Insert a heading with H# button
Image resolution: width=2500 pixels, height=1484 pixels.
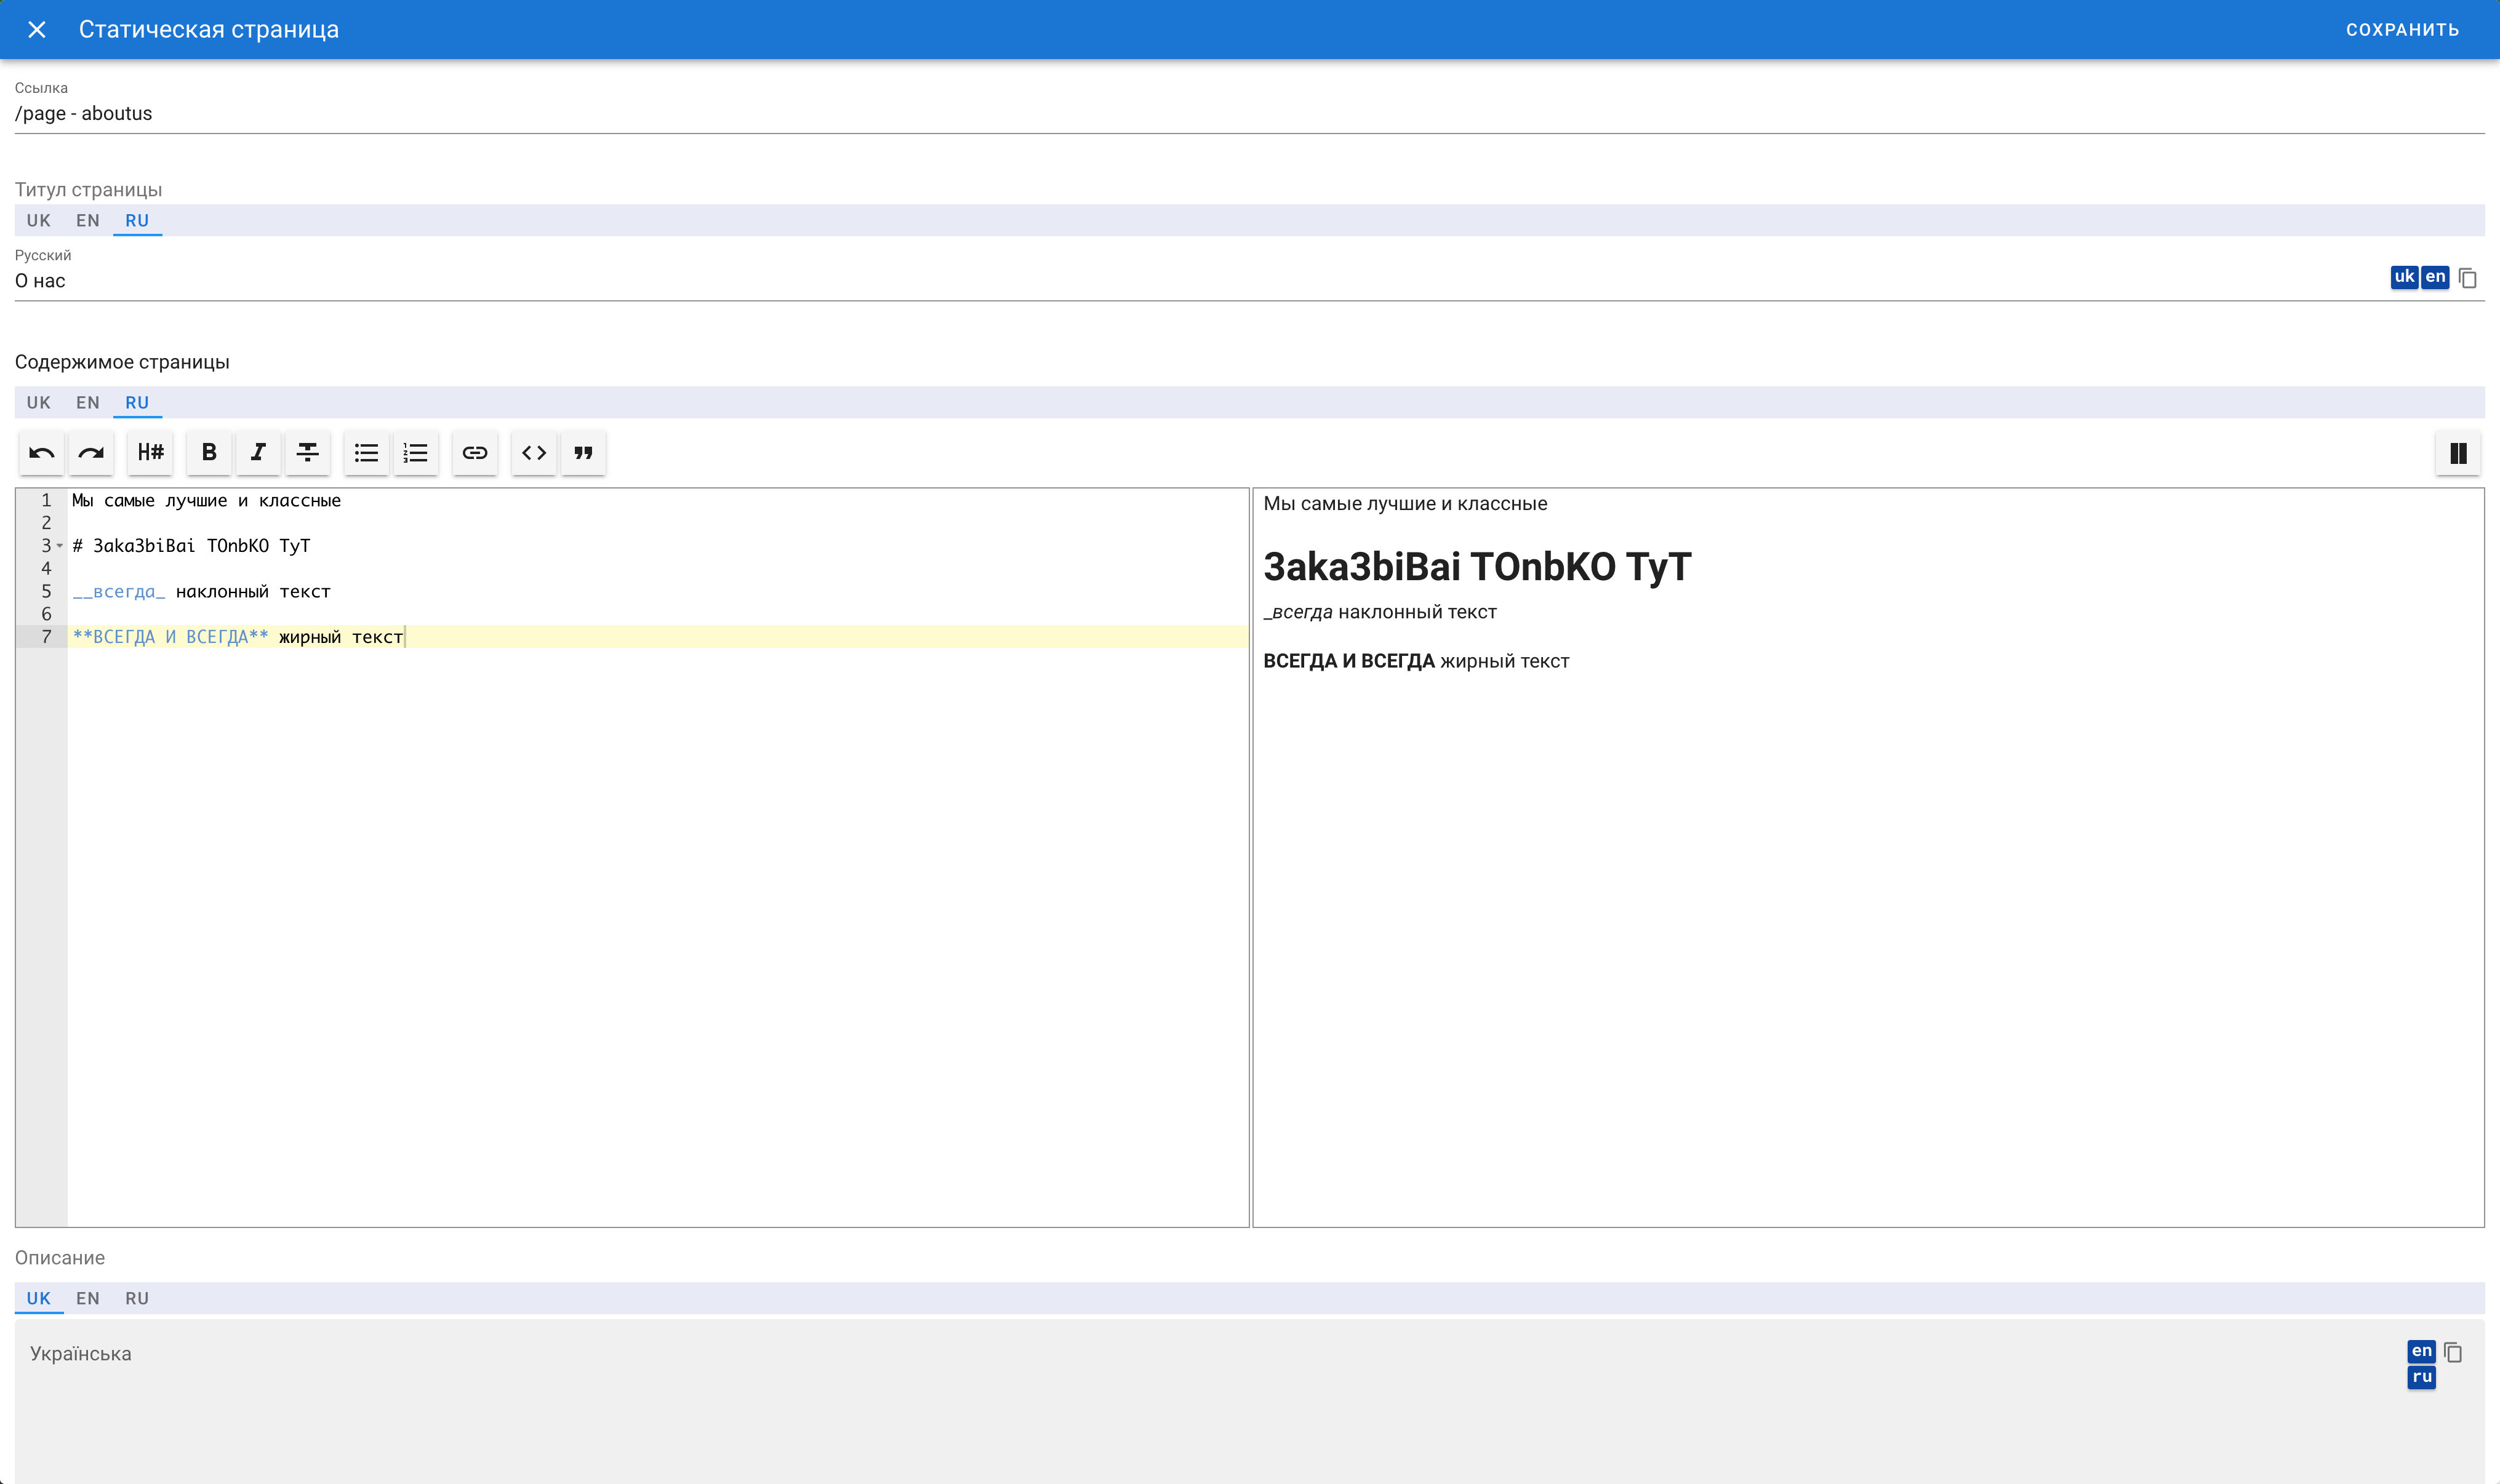coord(151,453)
